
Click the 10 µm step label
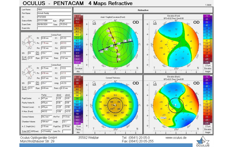[x=78, y=126]
